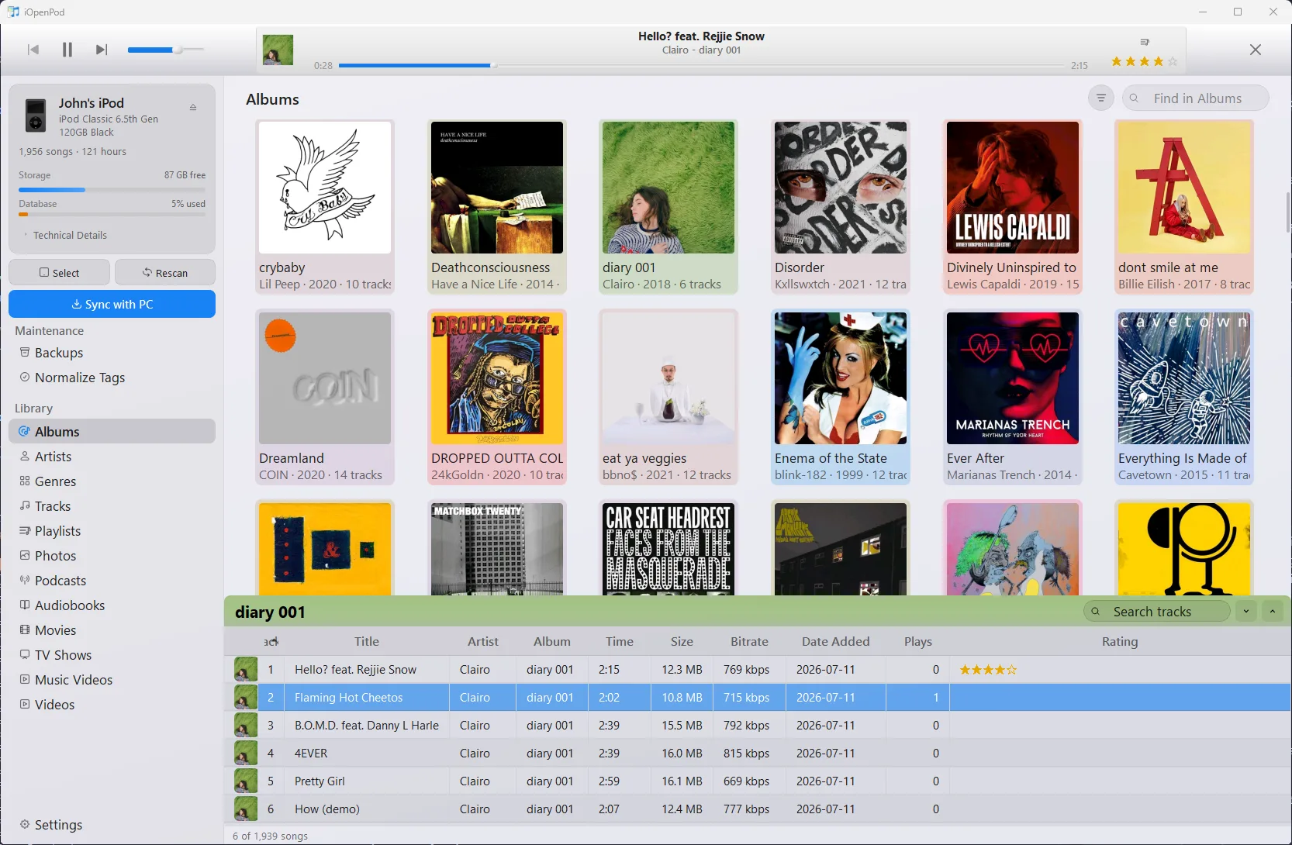Screen dimensions: 1292x845
Task: Skip to the next track
Action: [x=102, y=50]
